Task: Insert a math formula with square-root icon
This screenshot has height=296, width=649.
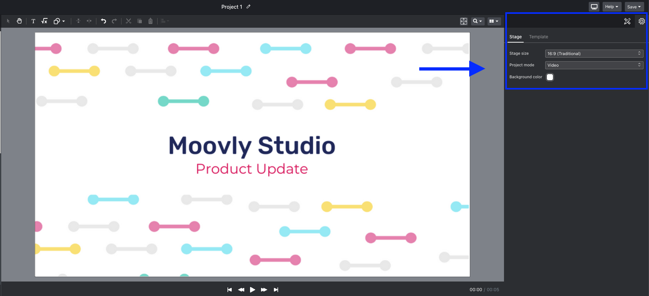Action: tap(44, 21)
